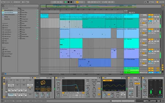The height and width of the screenshot is (103, 165).
Task: Expand the Amp folder in browser
Action: (19, 10)
